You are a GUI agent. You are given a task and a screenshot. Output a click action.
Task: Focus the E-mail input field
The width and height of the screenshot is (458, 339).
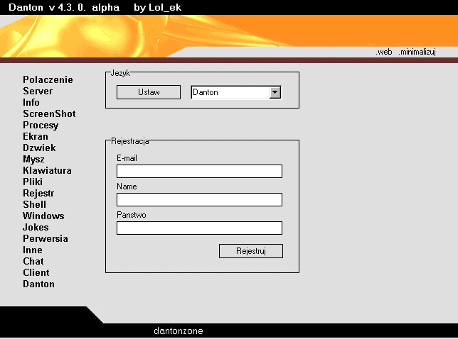[199, 171]
